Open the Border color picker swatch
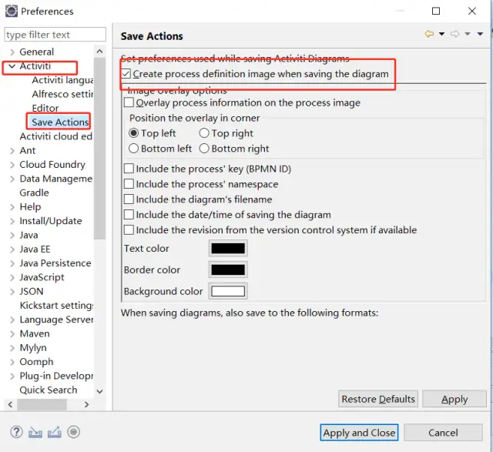 point(228,270)
